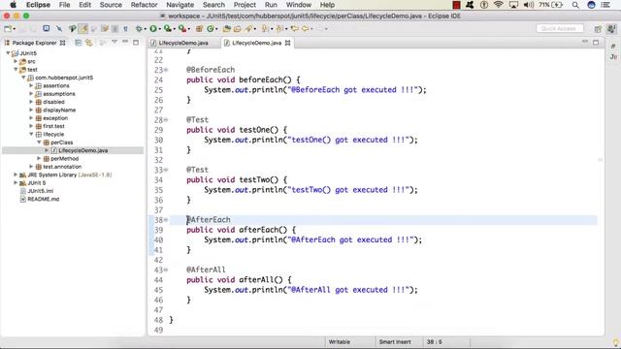Viewport: 621px width, 349px height.
Task: Open the Back history dropdown arrow
Action: [x=311, y=29]
